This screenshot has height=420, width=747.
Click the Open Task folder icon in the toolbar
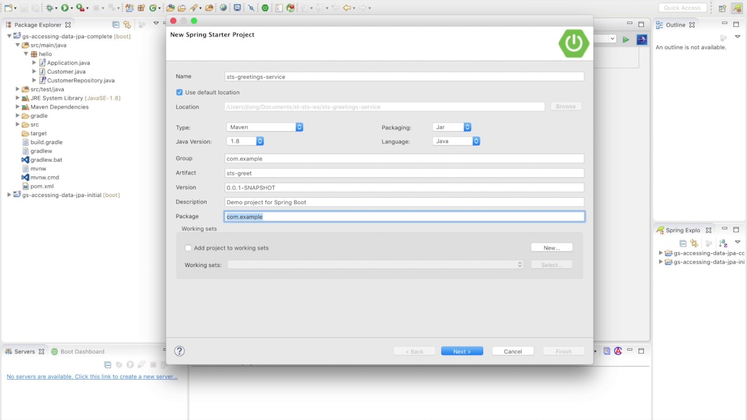tap(181, 8)
